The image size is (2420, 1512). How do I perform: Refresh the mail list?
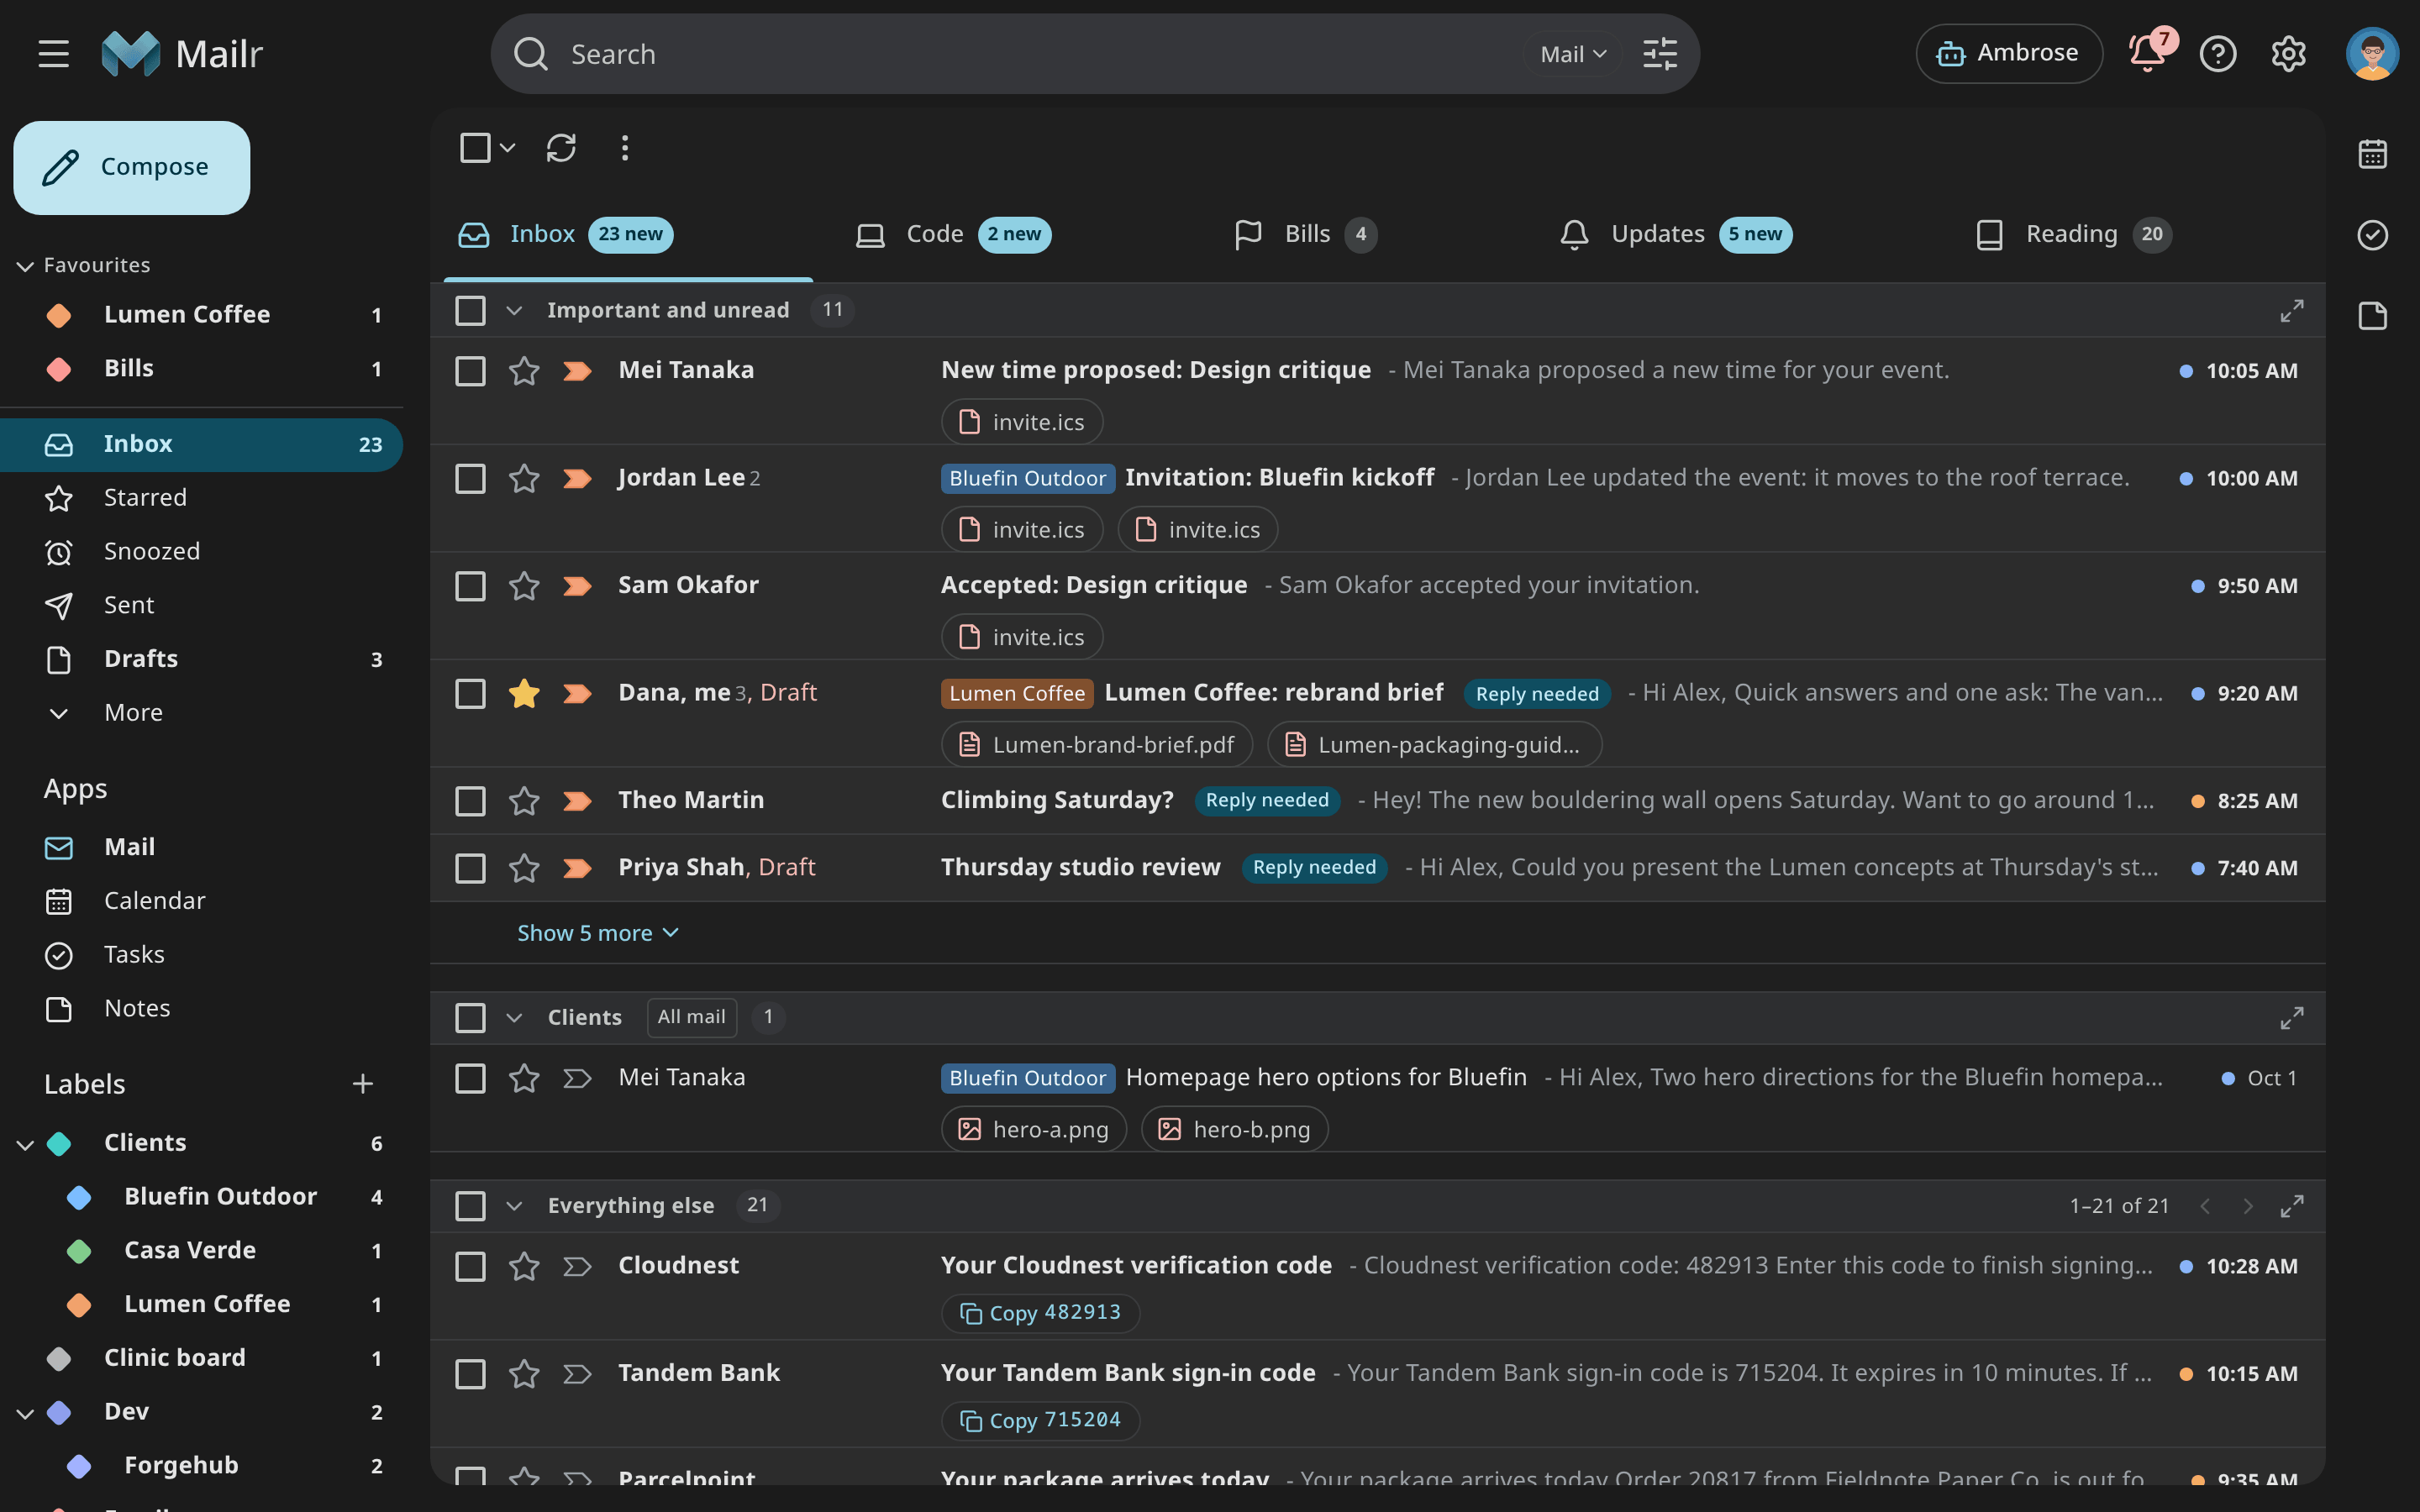561,148
